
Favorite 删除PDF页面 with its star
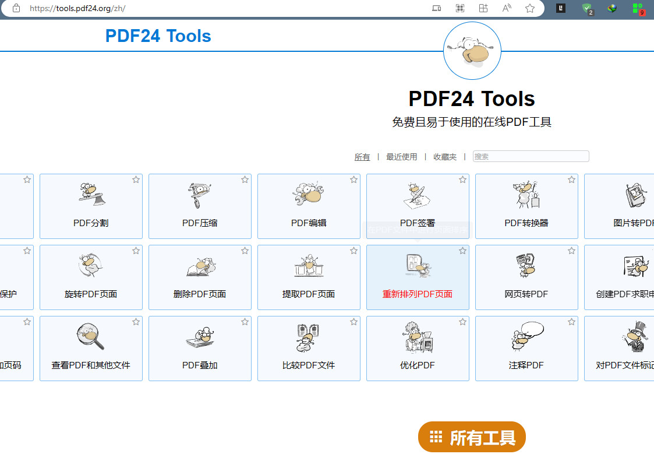[x=245, y=251]
